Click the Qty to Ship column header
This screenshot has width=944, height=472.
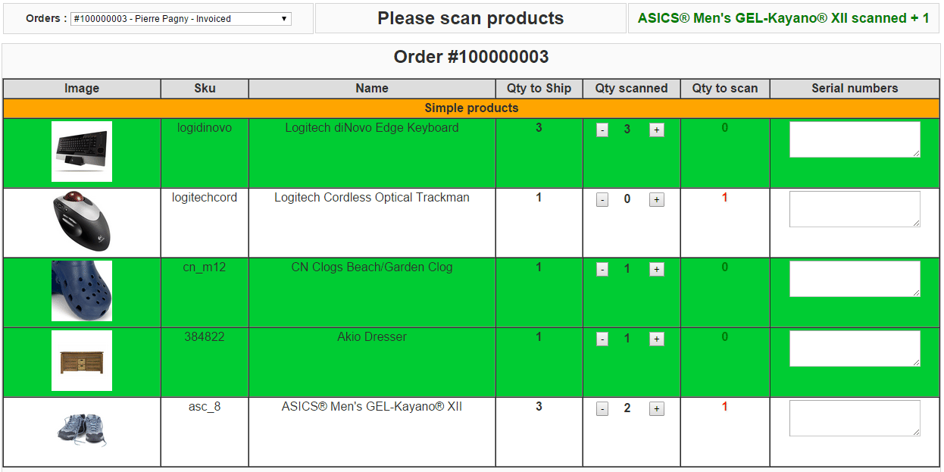click(x=539, y=89)
